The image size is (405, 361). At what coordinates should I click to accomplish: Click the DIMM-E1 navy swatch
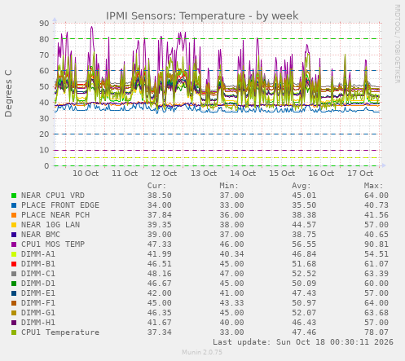pyautogui.click(x=14, y=293)
